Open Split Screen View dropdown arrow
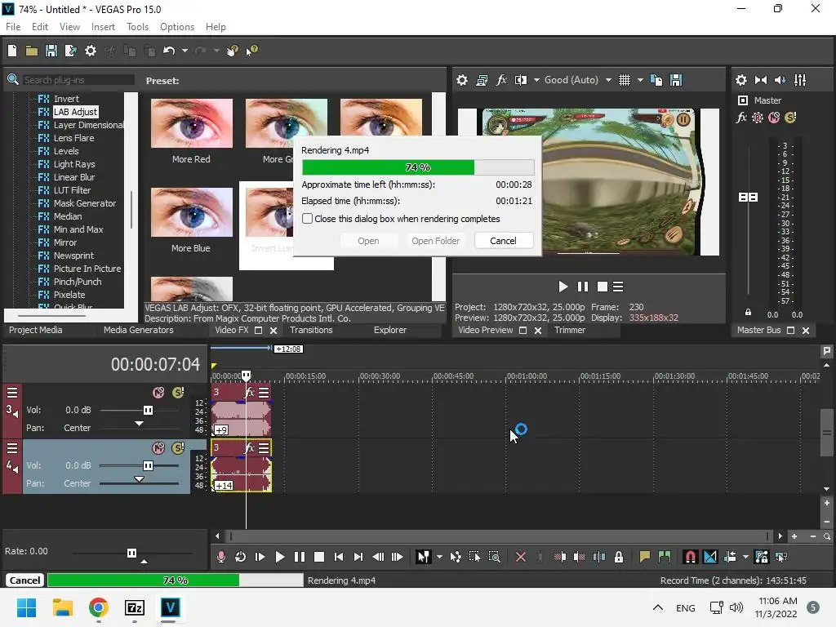The height and width of the screenshot is (627, 836). [536, 81]
